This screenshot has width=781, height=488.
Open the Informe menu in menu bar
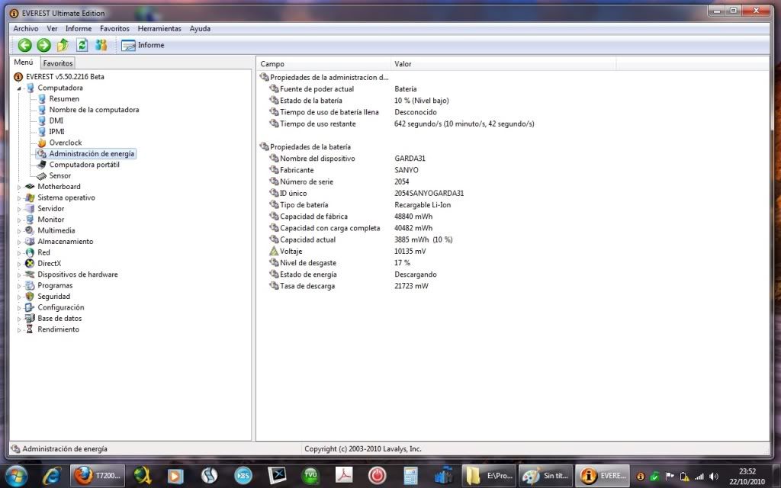pos(79,28)
